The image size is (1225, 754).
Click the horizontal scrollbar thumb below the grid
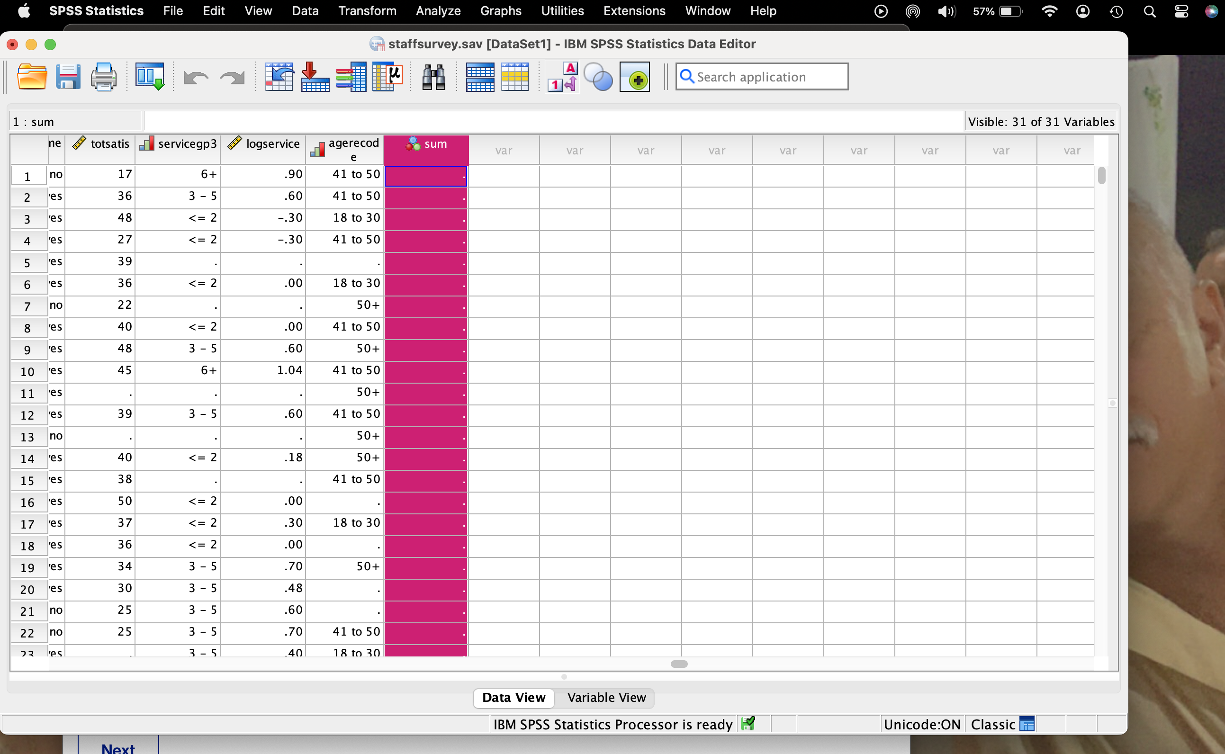point(679,664)
